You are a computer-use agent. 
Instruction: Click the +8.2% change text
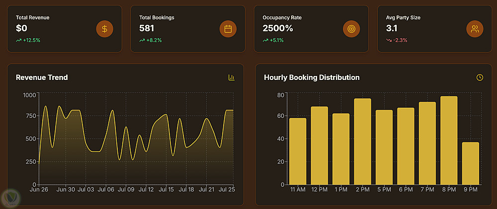coord(154,41)
